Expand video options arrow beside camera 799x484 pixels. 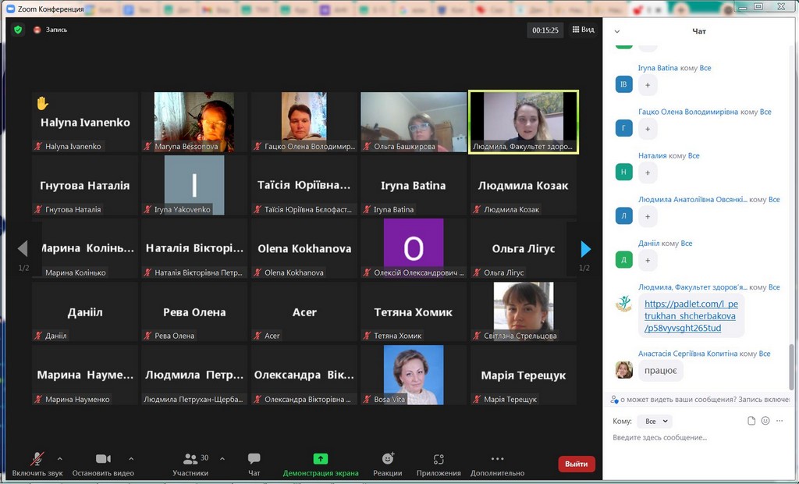(131, 458)
